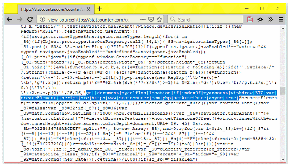Open page actions three-dot menu
292x164 pixels.
click(143, 19)
